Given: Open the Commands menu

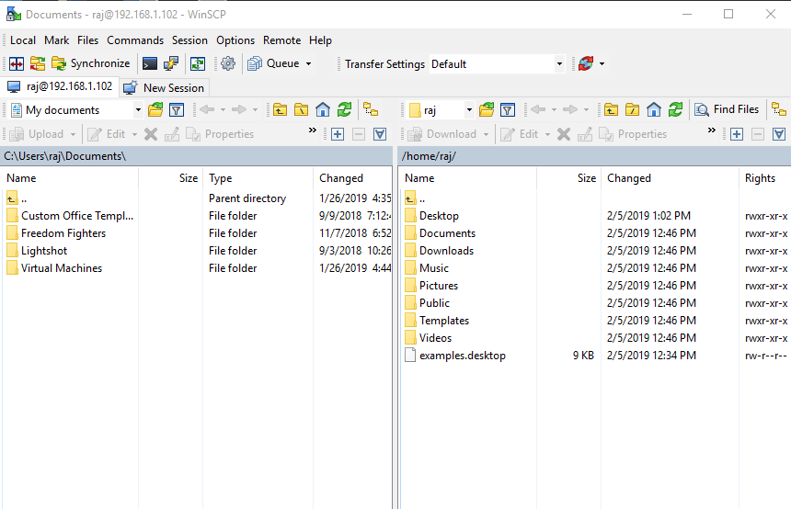Looking at the screenshot, I should click(135, 40).
